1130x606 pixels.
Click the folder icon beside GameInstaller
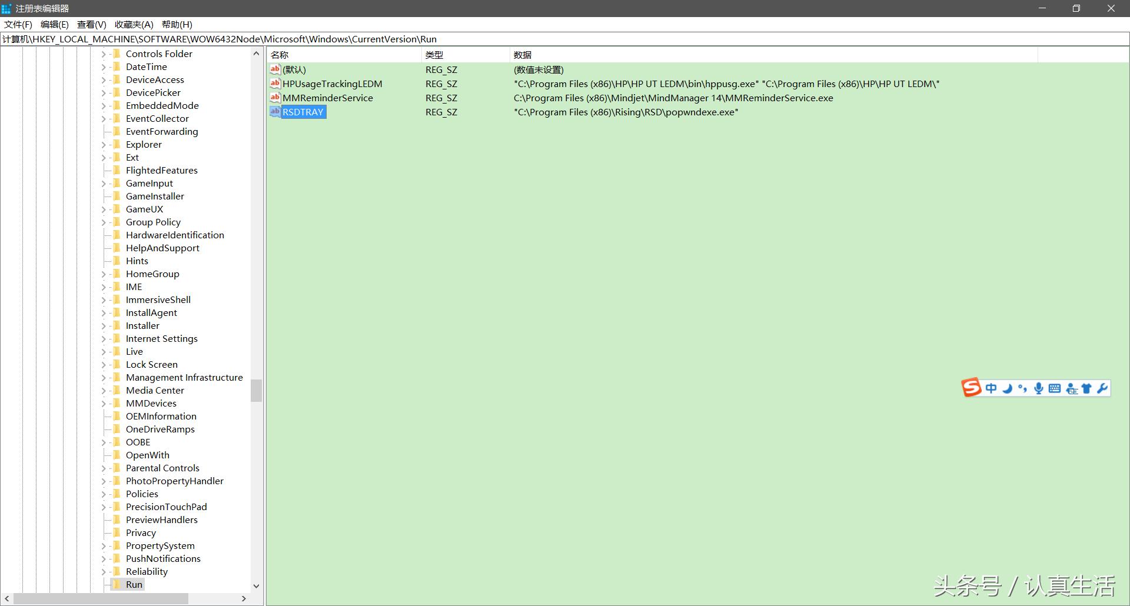click(x=117, y=196)
